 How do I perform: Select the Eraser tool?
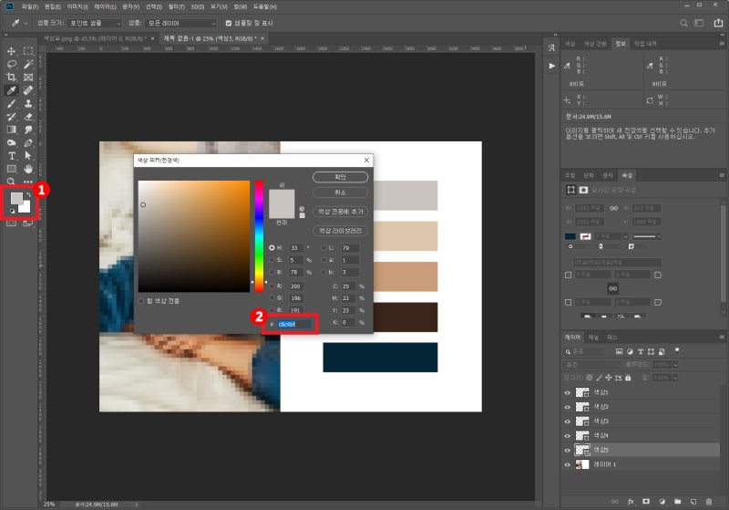[28, 117]
